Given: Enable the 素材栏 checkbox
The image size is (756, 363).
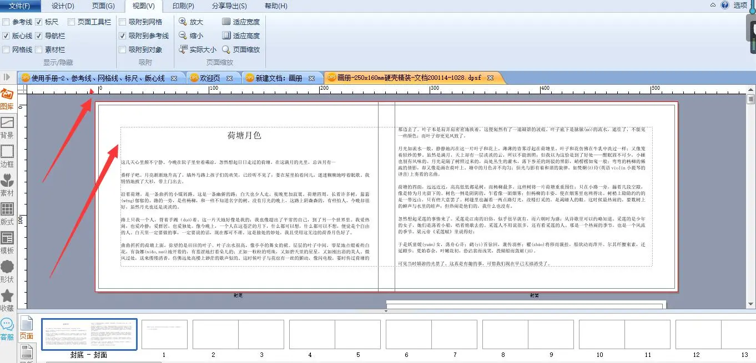Looking at the screenshot, I should tap(39, 50).
